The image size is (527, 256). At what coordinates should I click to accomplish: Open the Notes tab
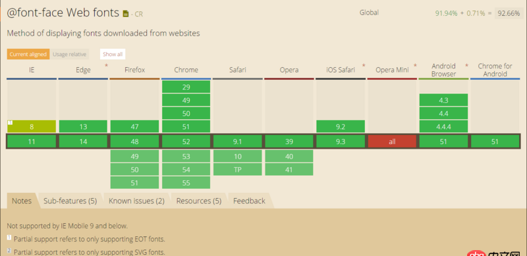coord(22,201)
